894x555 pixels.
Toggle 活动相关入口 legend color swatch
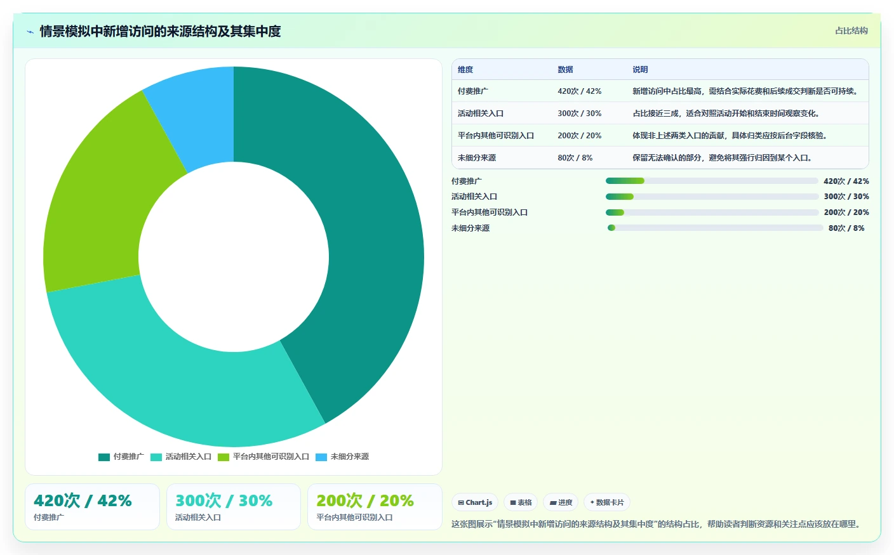(156, 457)
